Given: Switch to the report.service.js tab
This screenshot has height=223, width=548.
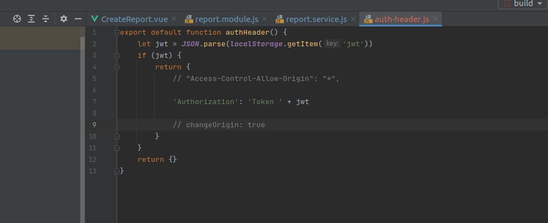Looking at the screenshot, I should (x=316, y=19).
